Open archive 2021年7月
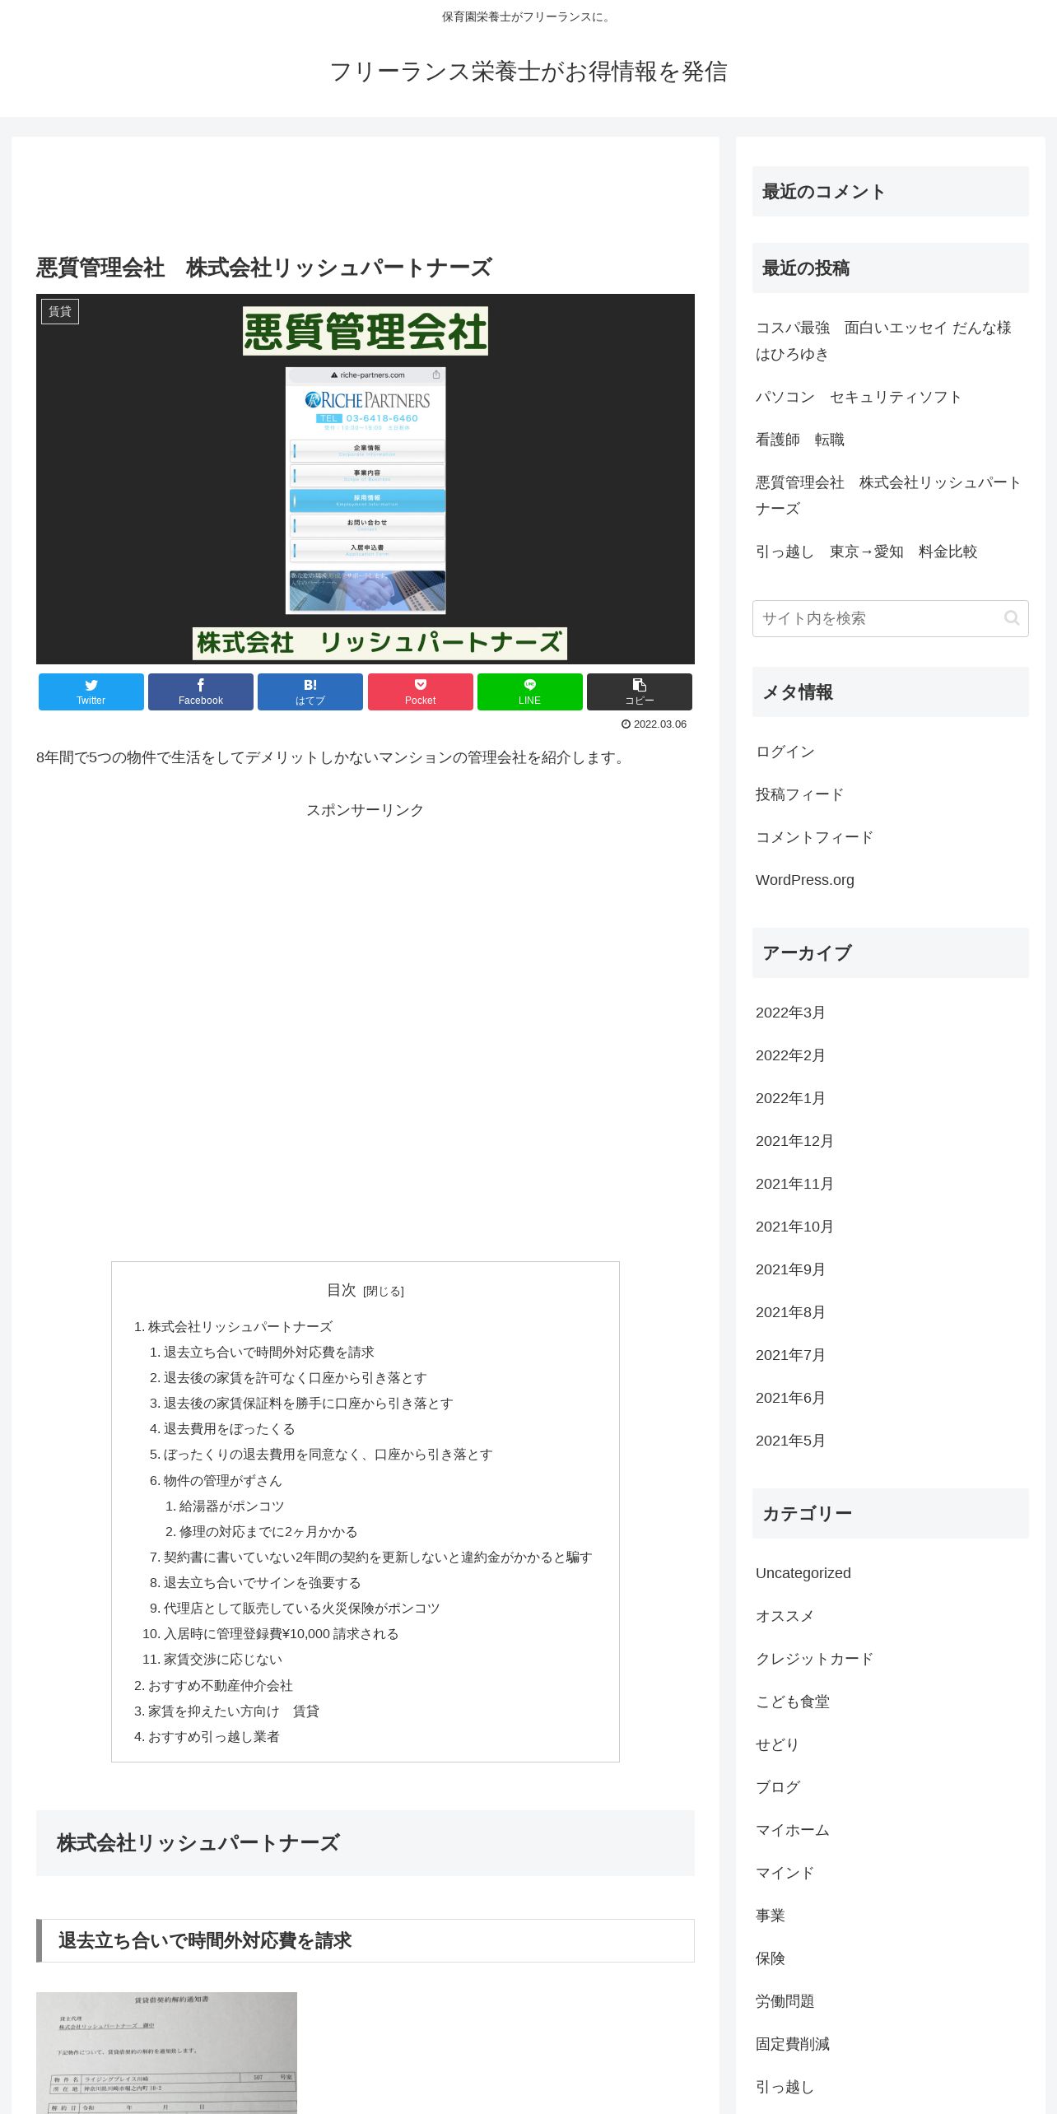The height and width of the screenshot is (2114, 1057). [x=790, y=1355]
